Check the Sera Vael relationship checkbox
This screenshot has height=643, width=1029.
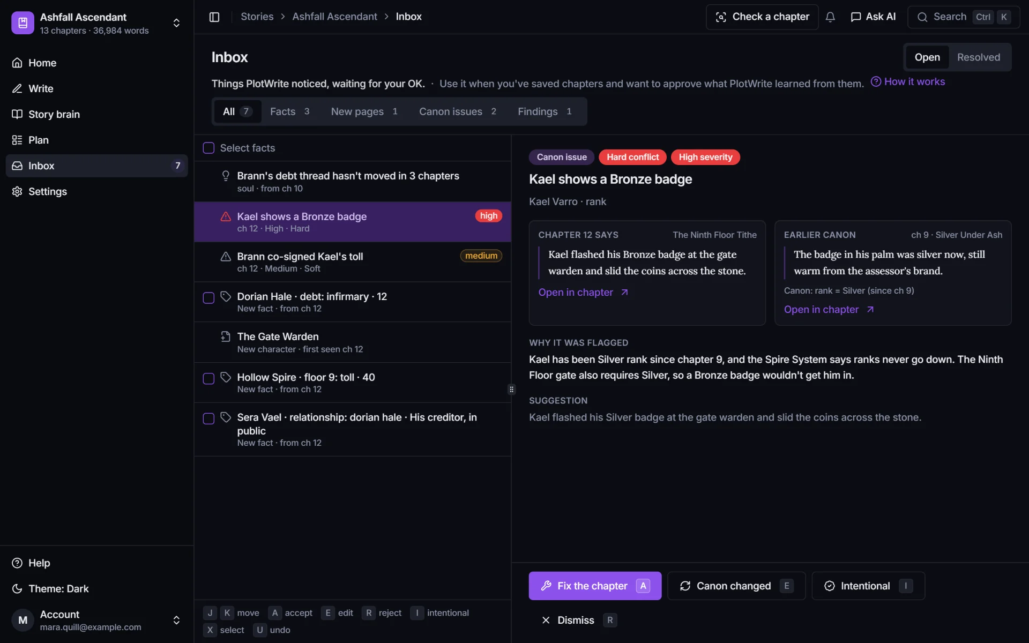(208, 418)
